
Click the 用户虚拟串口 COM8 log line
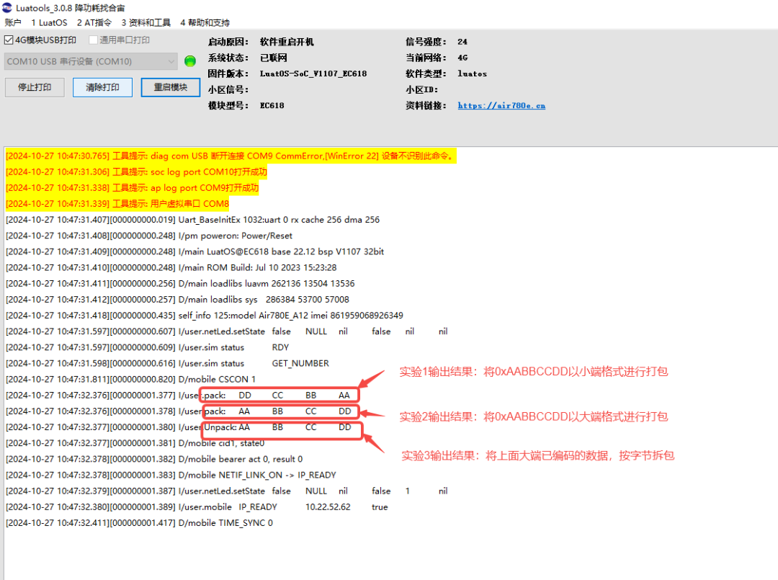pos(117,203)
